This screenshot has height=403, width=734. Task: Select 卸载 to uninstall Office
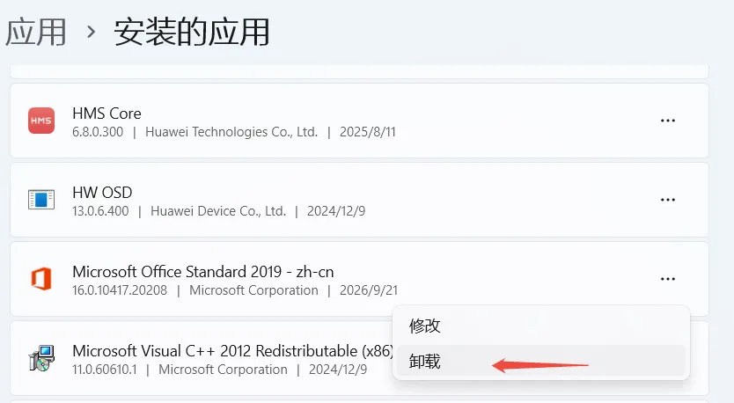pos(541,362)
